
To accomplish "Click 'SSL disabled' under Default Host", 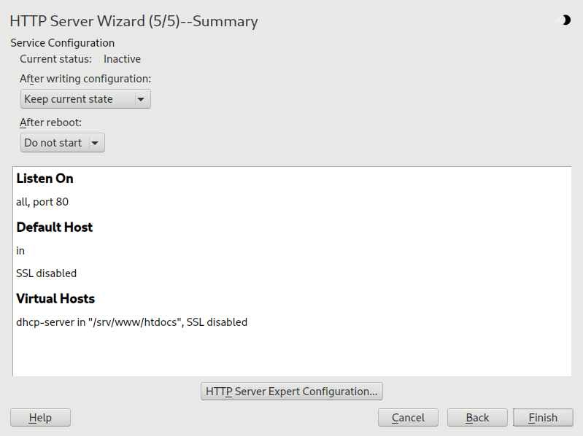I will tap(46, 273).
